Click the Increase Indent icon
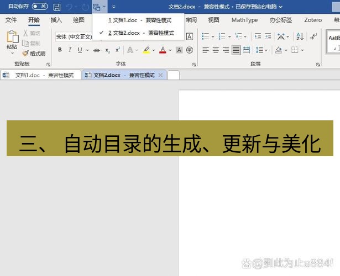The image size is (340, 276). coord(268,36)
